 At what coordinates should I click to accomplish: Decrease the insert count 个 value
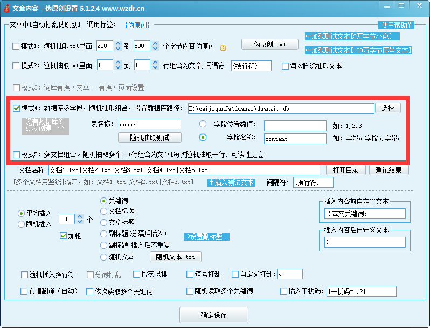[80, 221]
